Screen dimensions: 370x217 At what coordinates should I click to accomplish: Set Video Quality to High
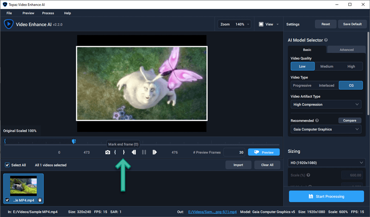pyautogui.click(x=351, y=66)
